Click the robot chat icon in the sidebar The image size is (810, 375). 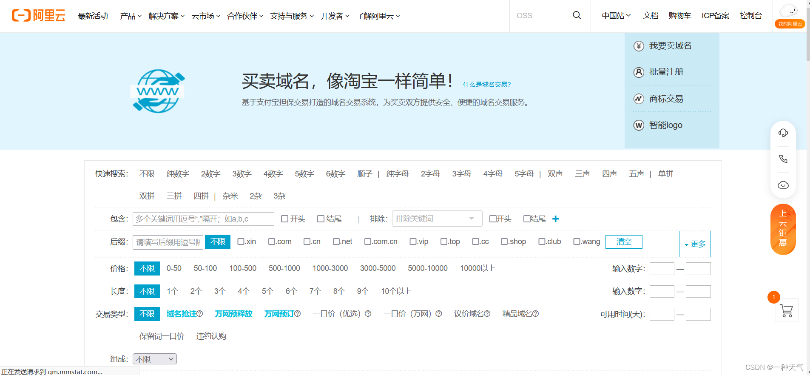(x=783, y=185)
